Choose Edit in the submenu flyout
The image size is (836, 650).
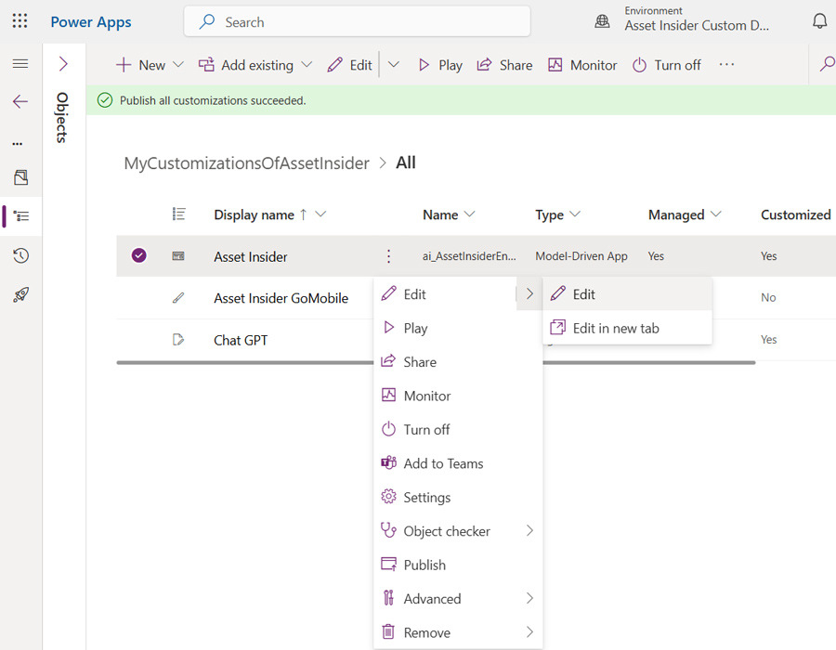(628, 294)
